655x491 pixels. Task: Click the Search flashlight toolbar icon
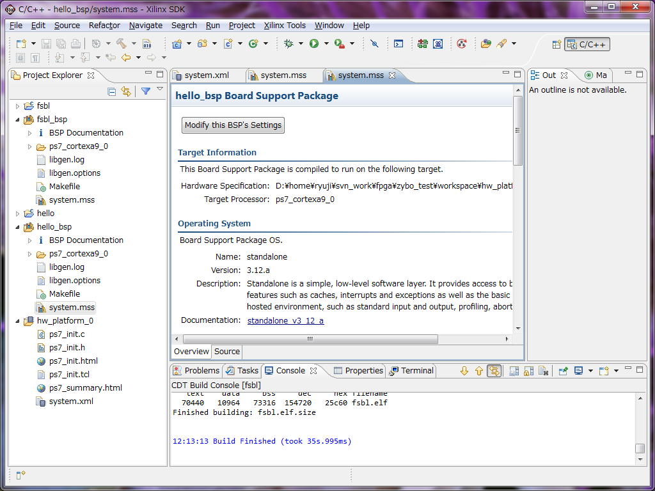click(501, 43)
